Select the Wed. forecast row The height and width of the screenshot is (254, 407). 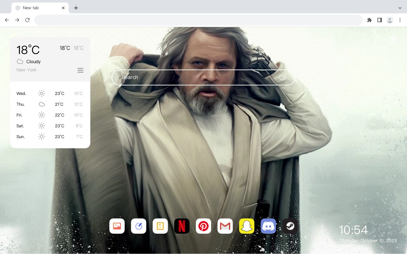tap(50, 93)
